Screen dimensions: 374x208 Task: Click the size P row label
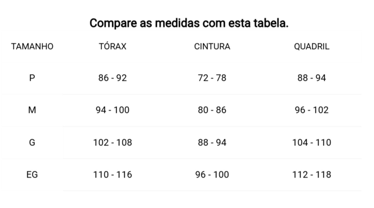pyautogui.click(x=32, y=78)
